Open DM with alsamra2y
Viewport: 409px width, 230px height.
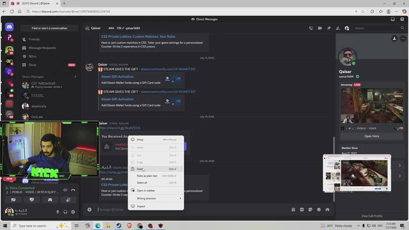tap(50, 106)
